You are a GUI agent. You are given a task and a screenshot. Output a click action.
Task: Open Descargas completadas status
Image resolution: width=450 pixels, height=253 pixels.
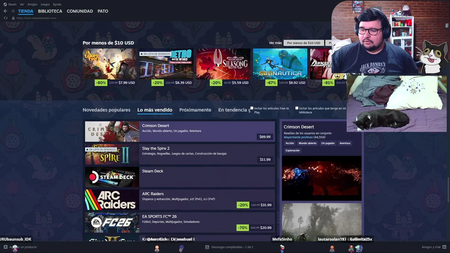click(232, 247)
